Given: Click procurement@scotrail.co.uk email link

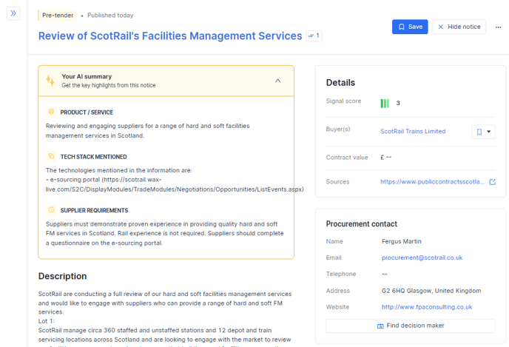Looking at the screenshot, I should [x=422, y=257].
